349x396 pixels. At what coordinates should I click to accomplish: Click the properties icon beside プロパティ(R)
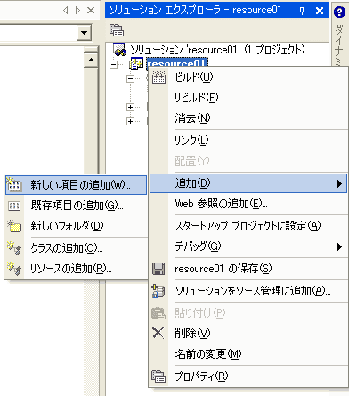[158, 376]
